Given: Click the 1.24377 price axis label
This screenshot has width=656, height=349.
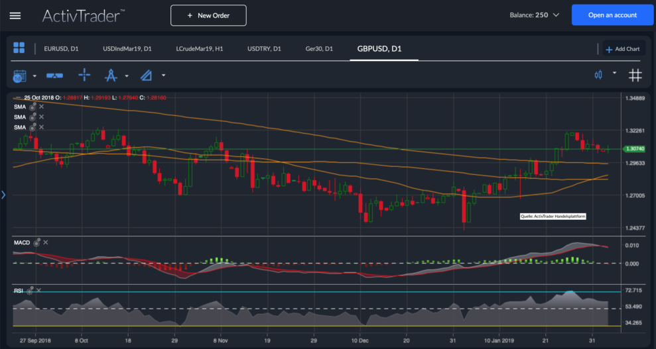Looking at the screenshot, I should pos(635,228).
